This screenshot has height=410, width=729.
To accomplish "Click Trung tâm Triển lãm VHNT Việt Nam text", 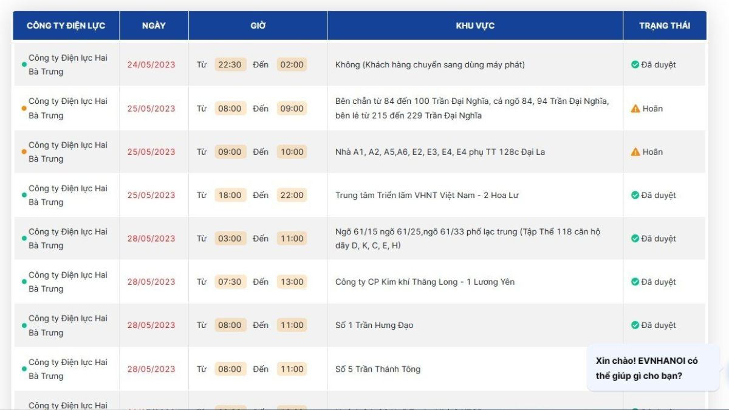I will [427, 195].
